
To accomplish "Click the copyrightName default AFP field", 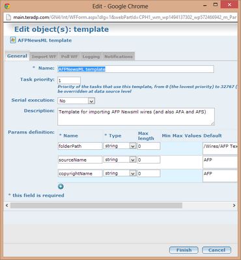I will pos(220,176).
